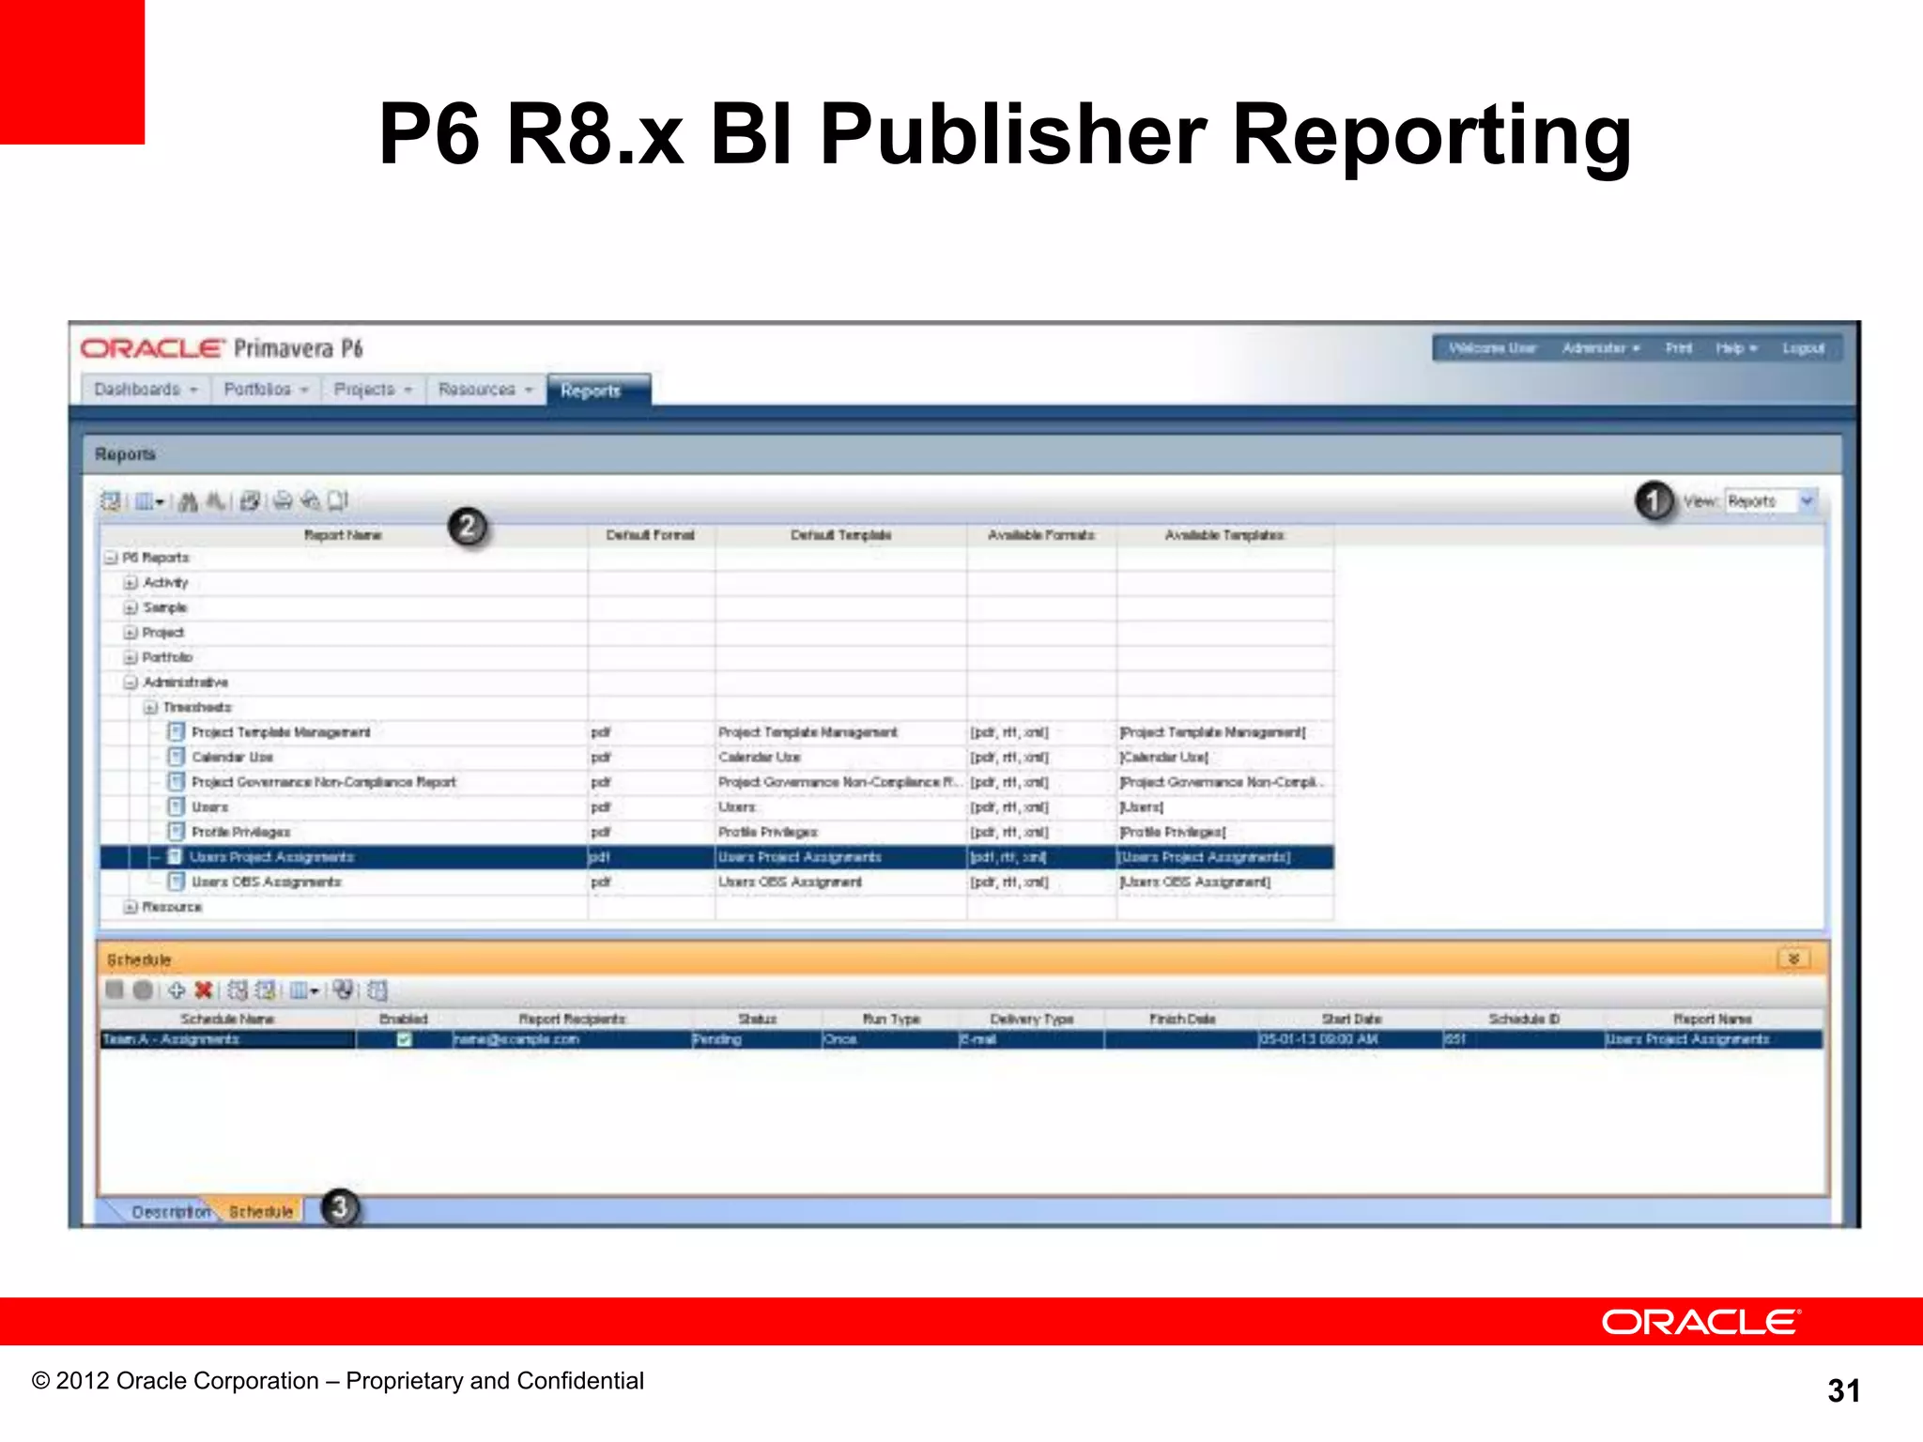Click the Default Template column header
The width and height of the screenshot is (1923, 1442).
840,535
